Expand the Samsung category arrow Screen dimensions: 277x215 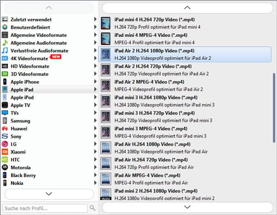click(x=95, y=121)
